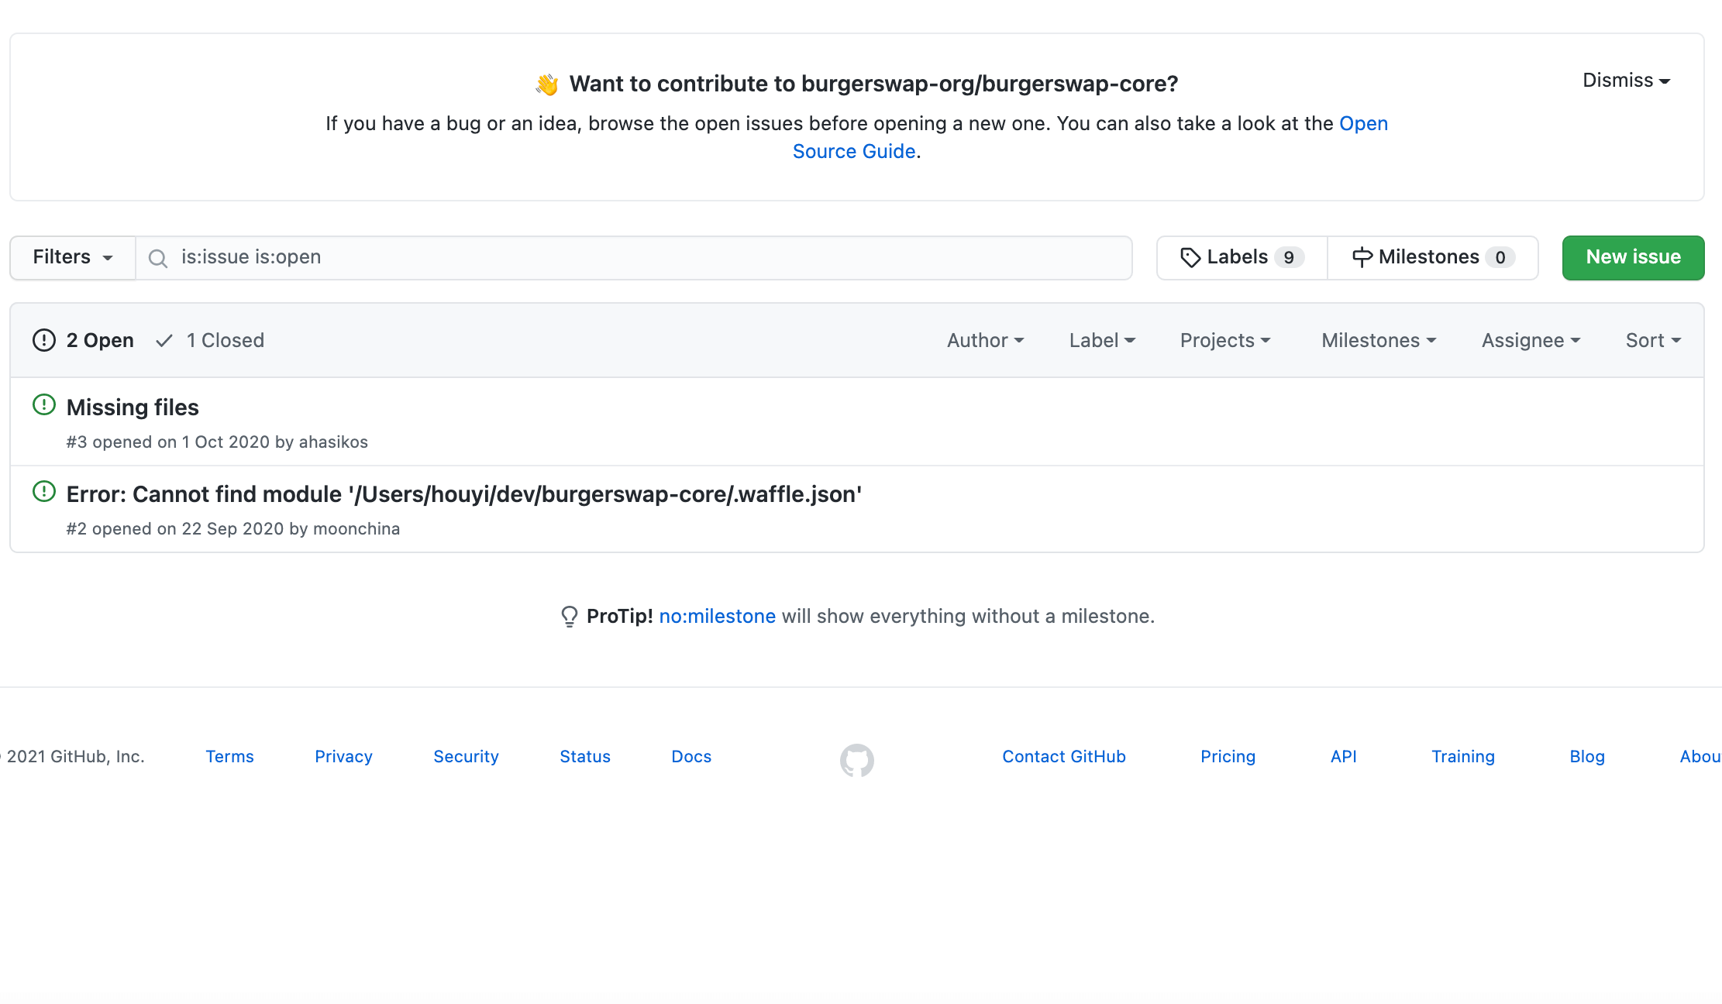Open the Contact GitHub footer link
The height and width of the screenshot is (1004, 1722).
coord(1063,756)
